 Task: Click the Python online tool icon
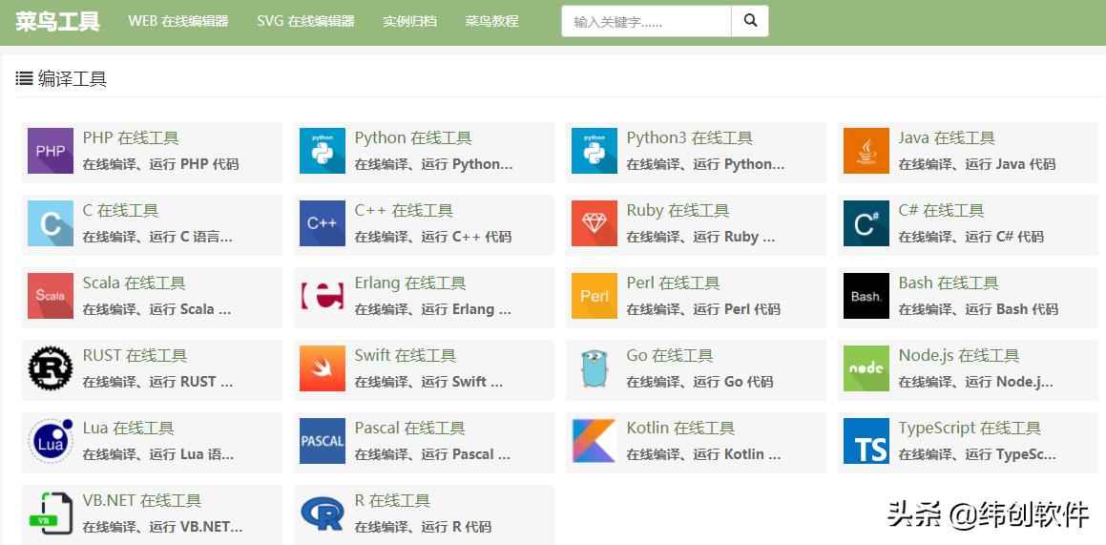tap(323, 151)
